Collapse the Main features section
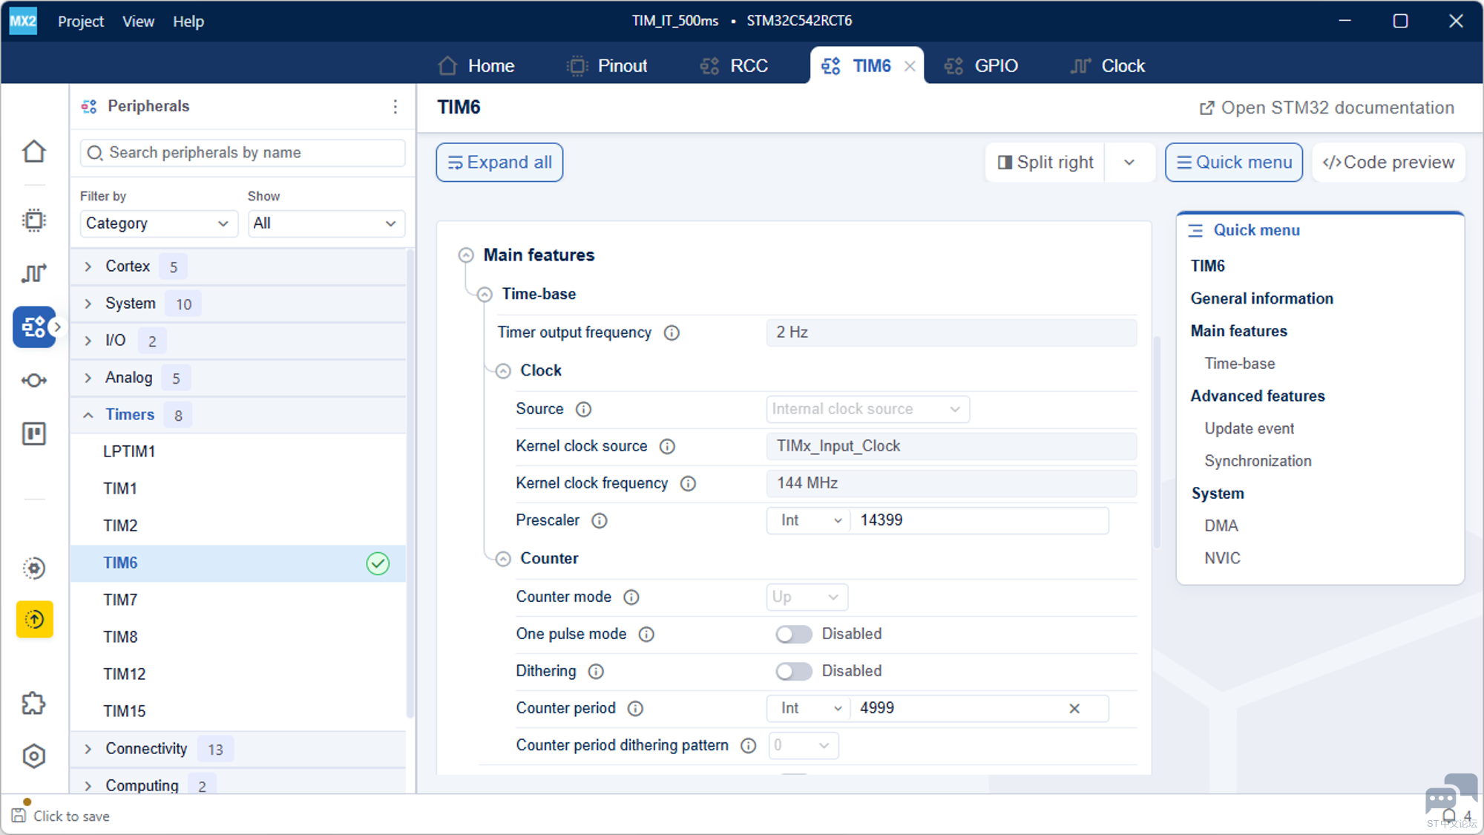This screenshot has width=1484, height=835. coord(466,255)
